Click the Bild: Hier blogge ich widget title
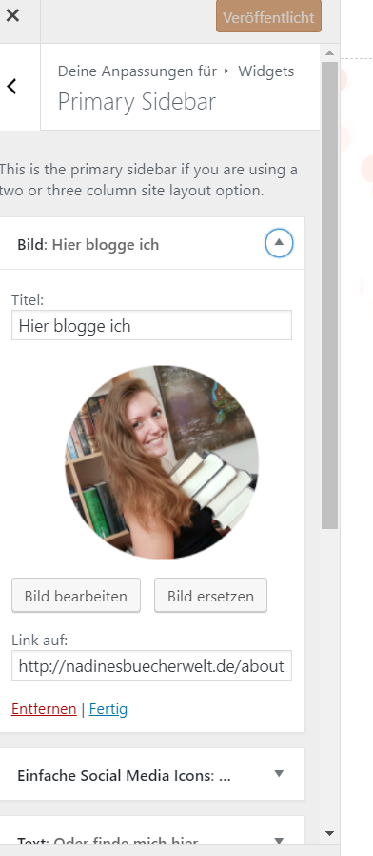The width and height of the screenshot is (373, 856). pyautogui.click(x=88, y=244)
